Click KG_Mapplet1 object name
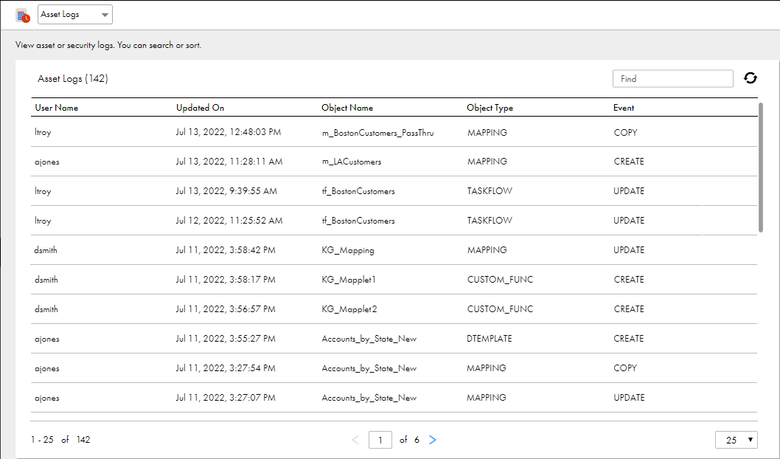Screen dimensions: 780x459 point(349,280)
